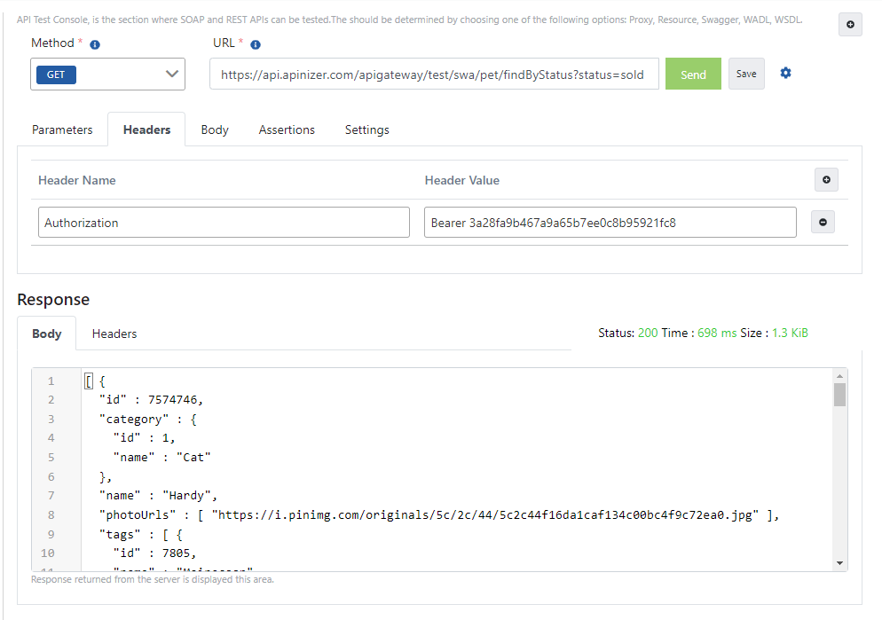Screen dimensions: 882x620
Task: Select the response Body tab
Action: pyautogui.click(x=46, y=334)
